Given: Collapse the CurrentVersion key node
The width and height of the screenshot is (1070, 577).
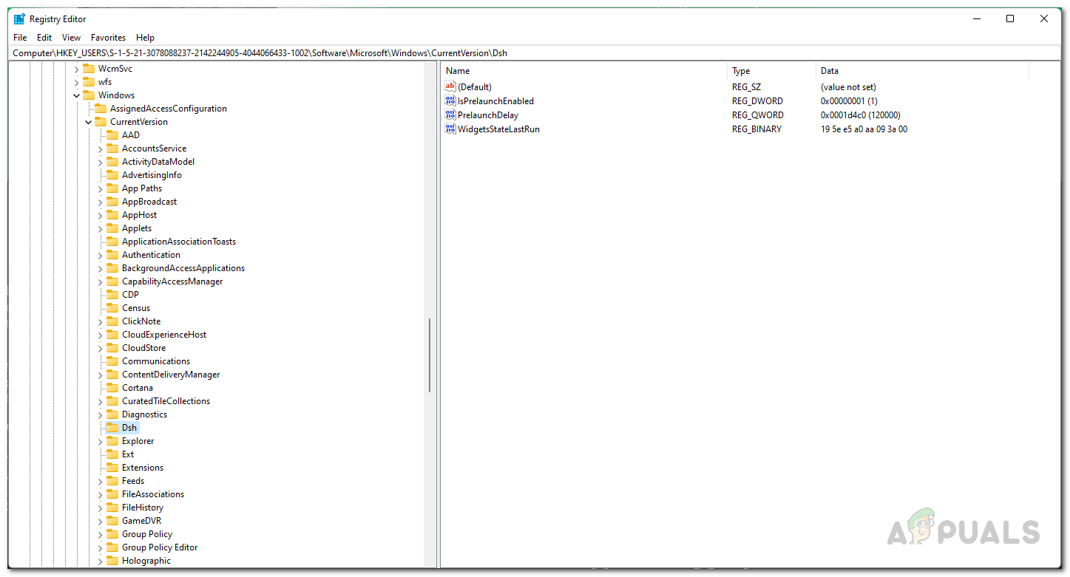Looking at the screenshot, I should pos(88,122).
